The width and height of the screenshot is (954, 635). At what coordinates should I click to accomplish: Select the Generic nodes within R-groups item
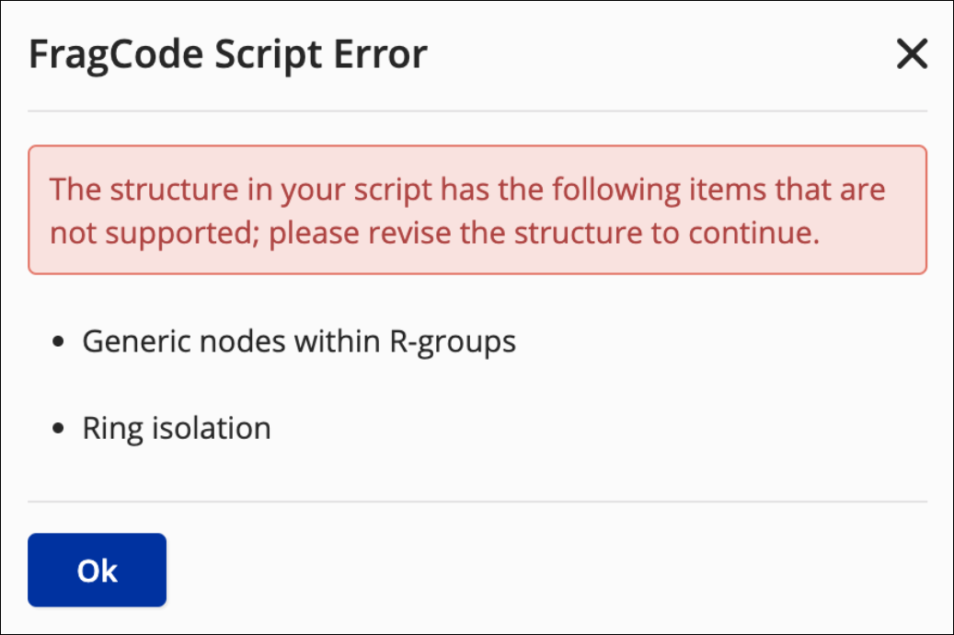(x=299, y=341)
